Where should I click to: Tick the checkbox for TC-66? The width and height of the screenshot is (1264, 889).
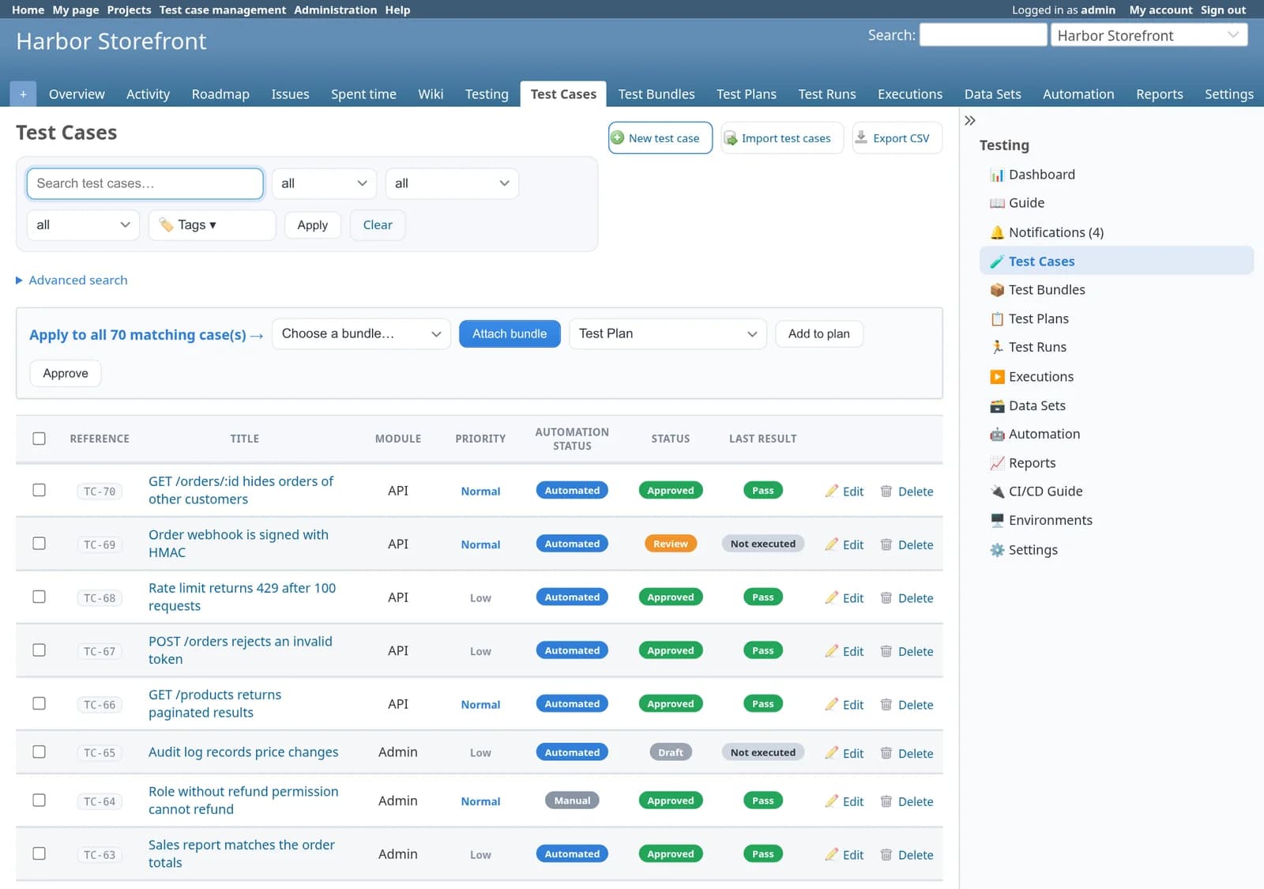pos(39,703)
